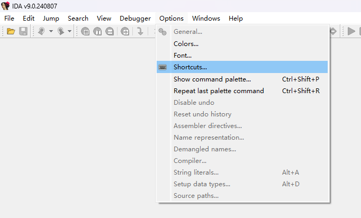Click the circled right-arrow jump toolbar icon
The image size is (361, 218).
[x=125, y=31]
